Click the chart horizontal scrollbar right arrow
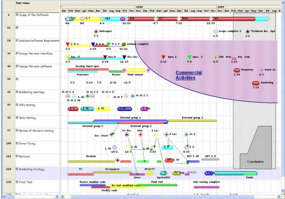This screenshot has height=199, width=285. click(x=279, y=196)
